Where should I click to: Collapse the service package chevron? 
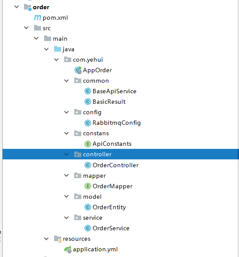(66, 218)
